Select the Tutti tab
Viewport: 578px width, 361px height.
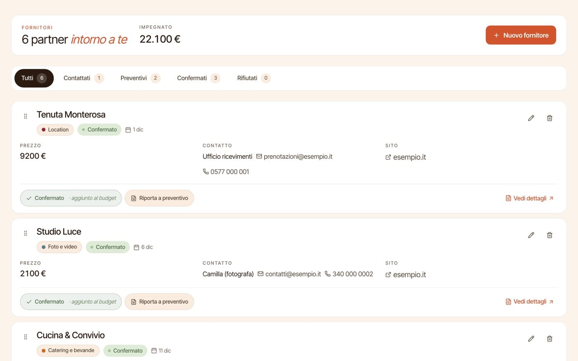34,78
